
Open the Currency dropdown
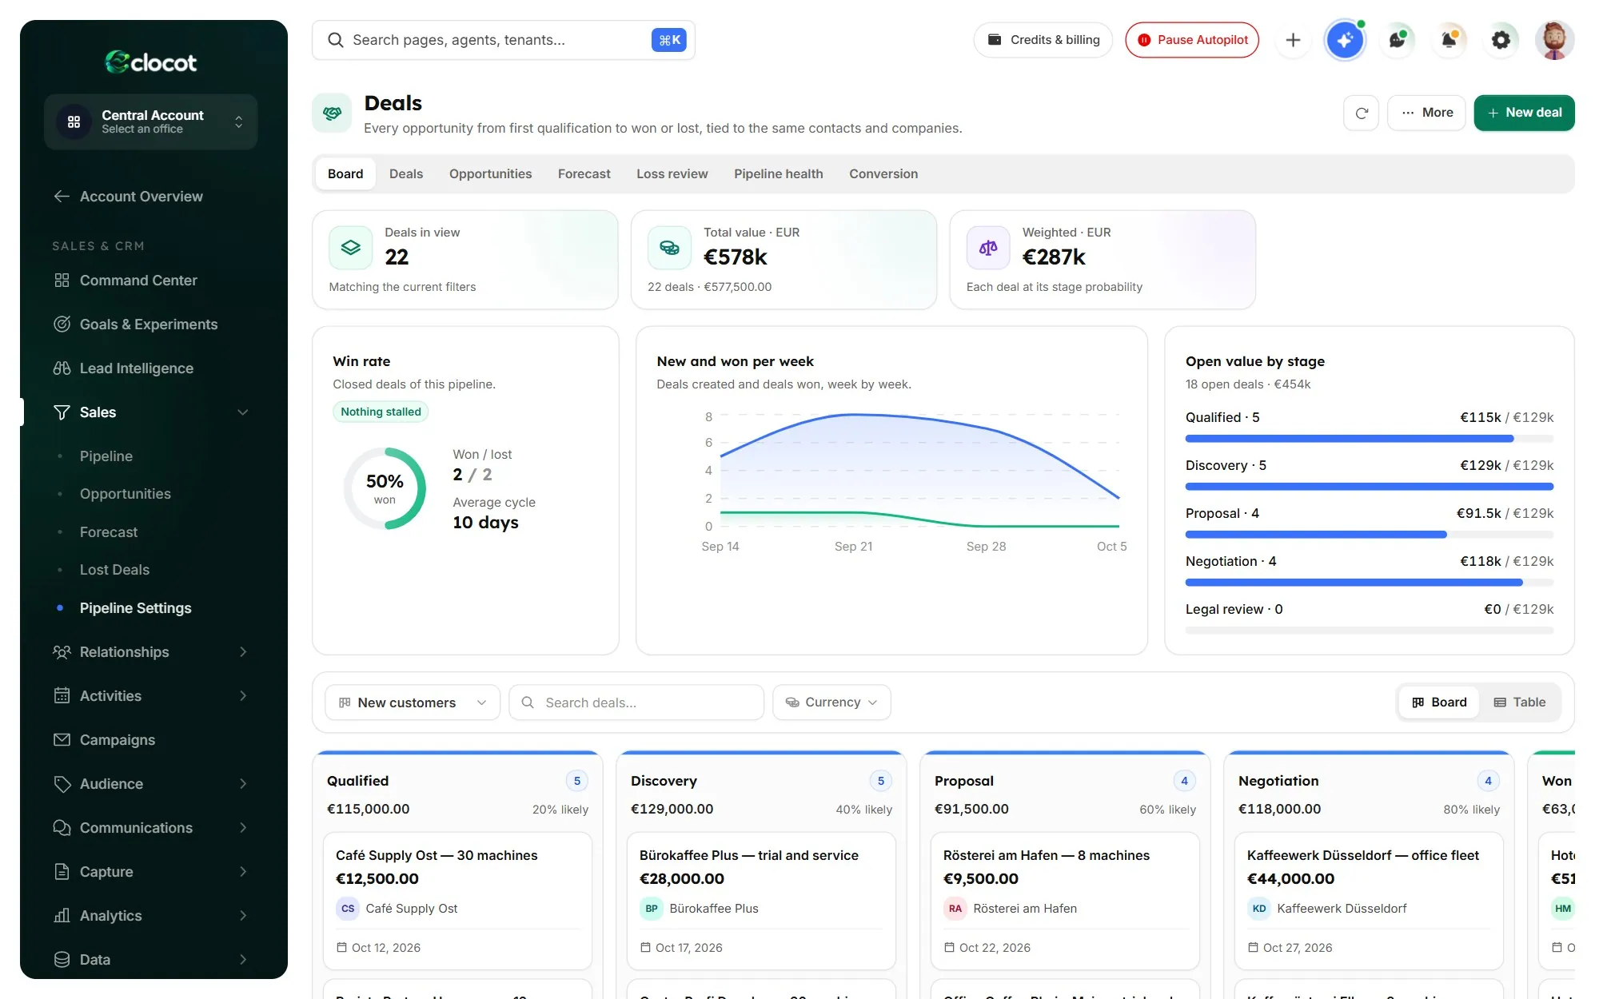[x=831, y=702]
